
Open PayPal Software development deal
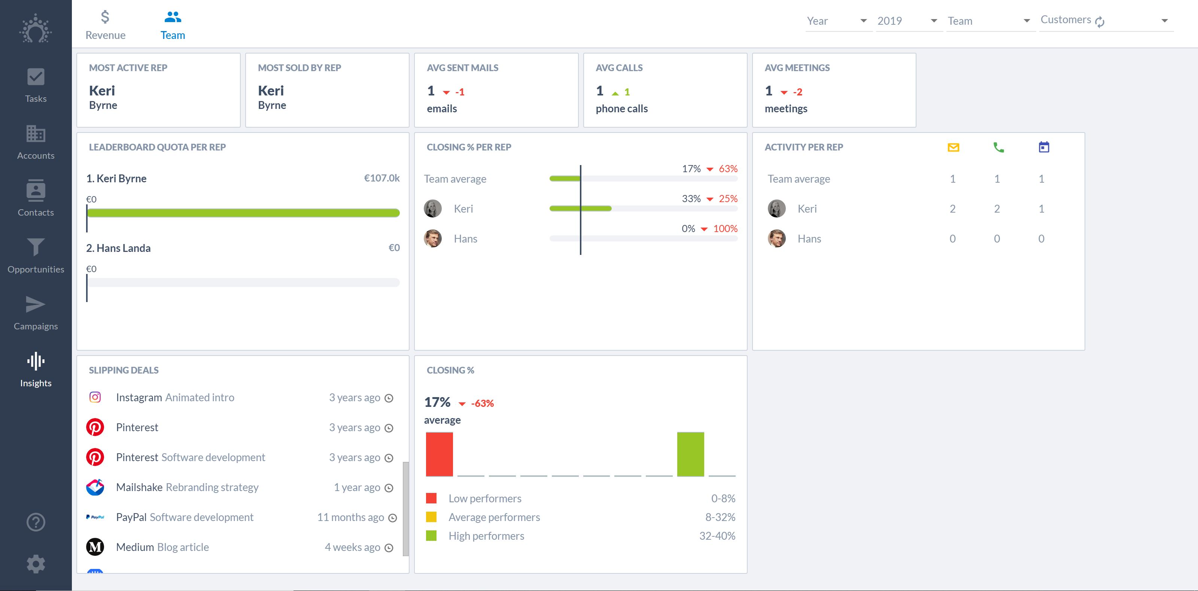(x=185, y=517)
